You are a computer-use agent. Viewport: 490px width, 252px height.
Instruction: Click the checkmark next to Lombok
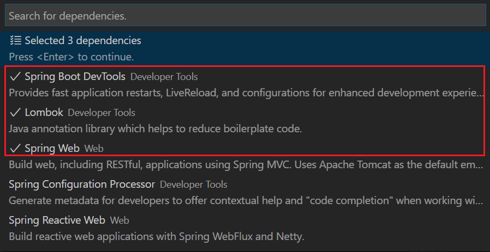[15, 113]
